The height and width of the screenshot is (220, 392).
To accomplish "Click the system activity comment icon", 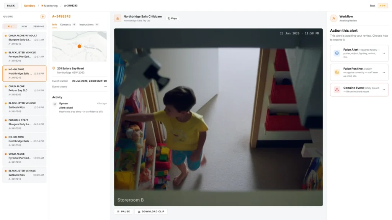I will [x=55, y=104].
